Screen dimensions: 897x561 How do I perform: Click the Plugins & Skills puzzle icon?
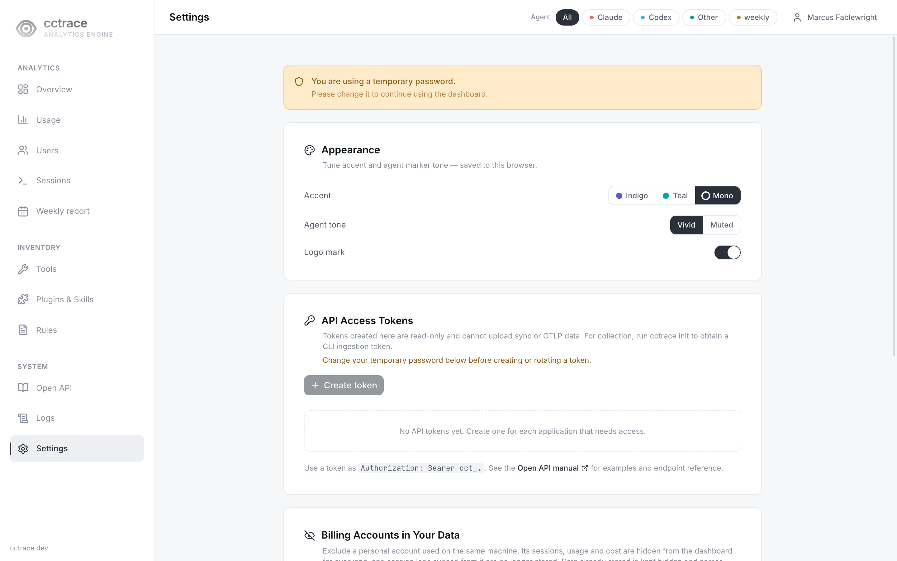(23, 300)
